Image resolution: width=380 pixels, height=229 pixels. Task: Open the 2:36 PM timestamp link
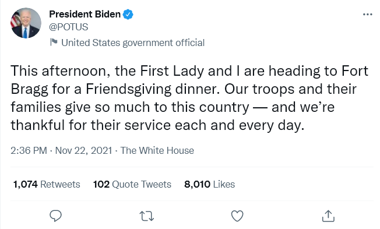[29, 150]
